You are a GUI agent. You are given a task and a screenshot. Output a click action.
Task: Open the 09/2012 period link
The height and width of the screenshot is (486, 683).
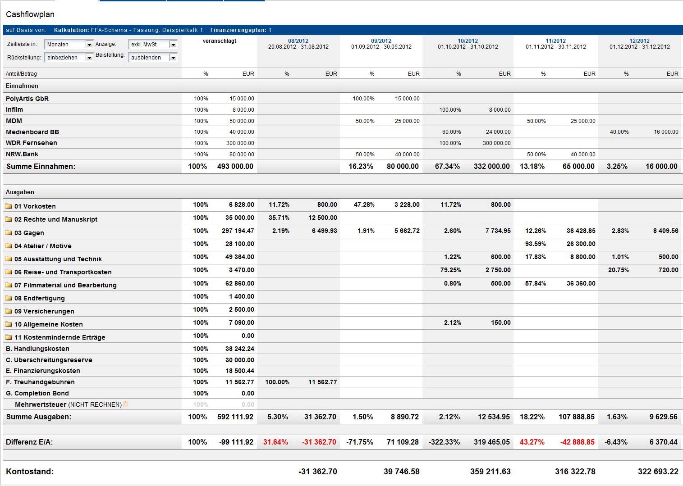(x=381, y=41)
